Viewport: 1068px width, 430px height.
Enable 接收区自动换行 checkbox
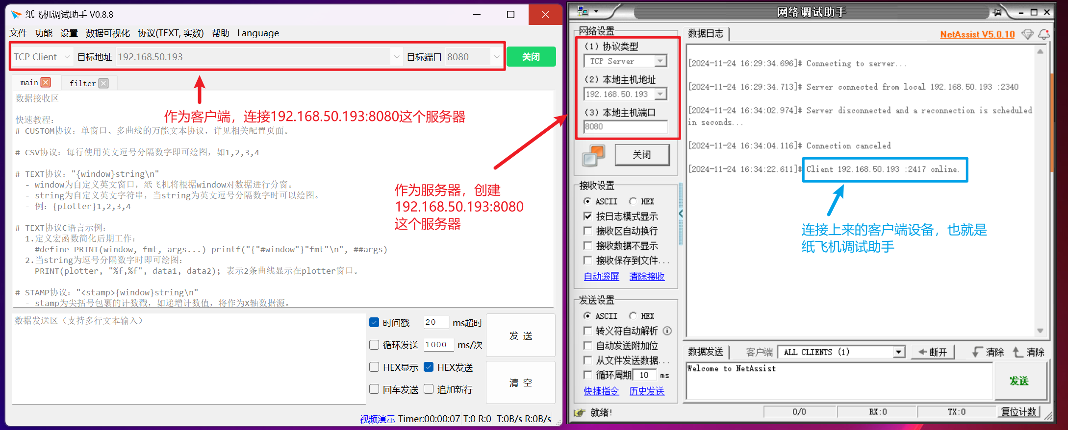click(x=587, y=231)
